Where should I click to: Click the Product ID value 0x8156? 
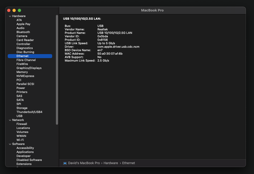[103, 40]
